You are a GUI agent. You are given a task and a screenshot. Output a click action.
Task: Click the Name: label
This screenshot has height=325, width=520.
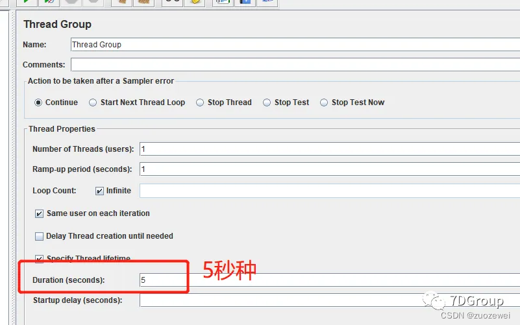[x=34, y=44]
